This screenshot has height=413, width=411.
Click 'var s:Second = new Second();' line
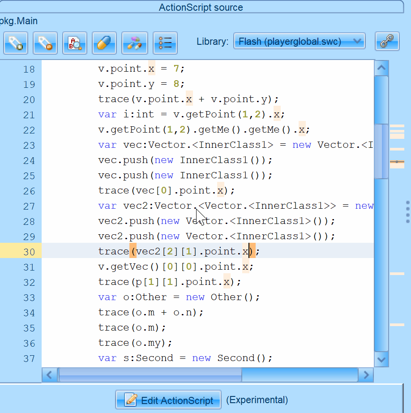(185, 358)
